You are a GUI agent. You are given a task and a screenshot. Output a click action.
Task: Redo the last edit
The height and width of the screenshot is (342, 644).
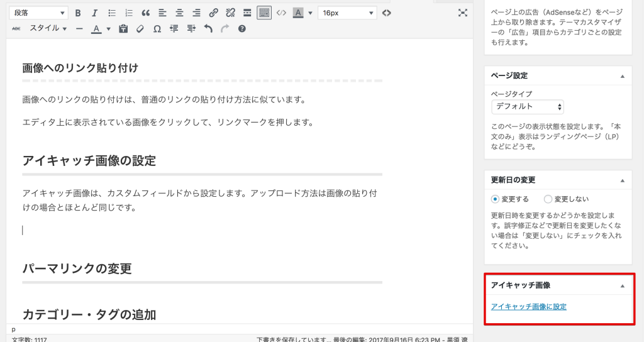pyautogui.click(x=225, y=29)
